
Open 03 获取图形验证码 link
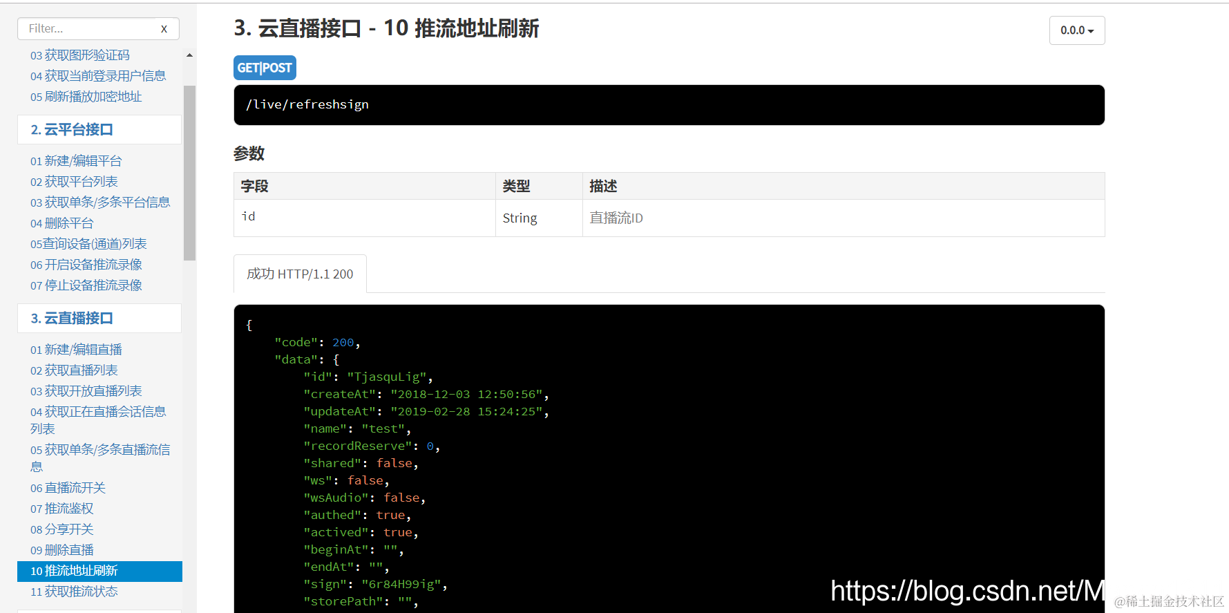pos(80,55)
